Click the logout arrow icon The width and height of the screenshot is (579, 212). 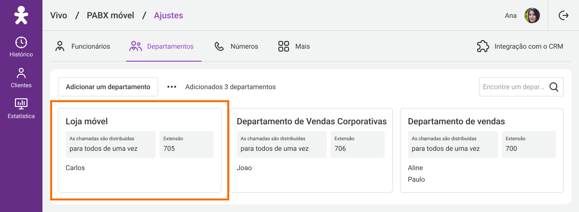564,15
